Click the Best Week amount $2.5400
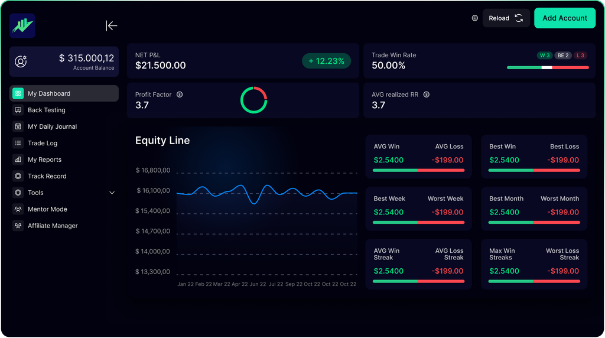 (x=389, y=212)
